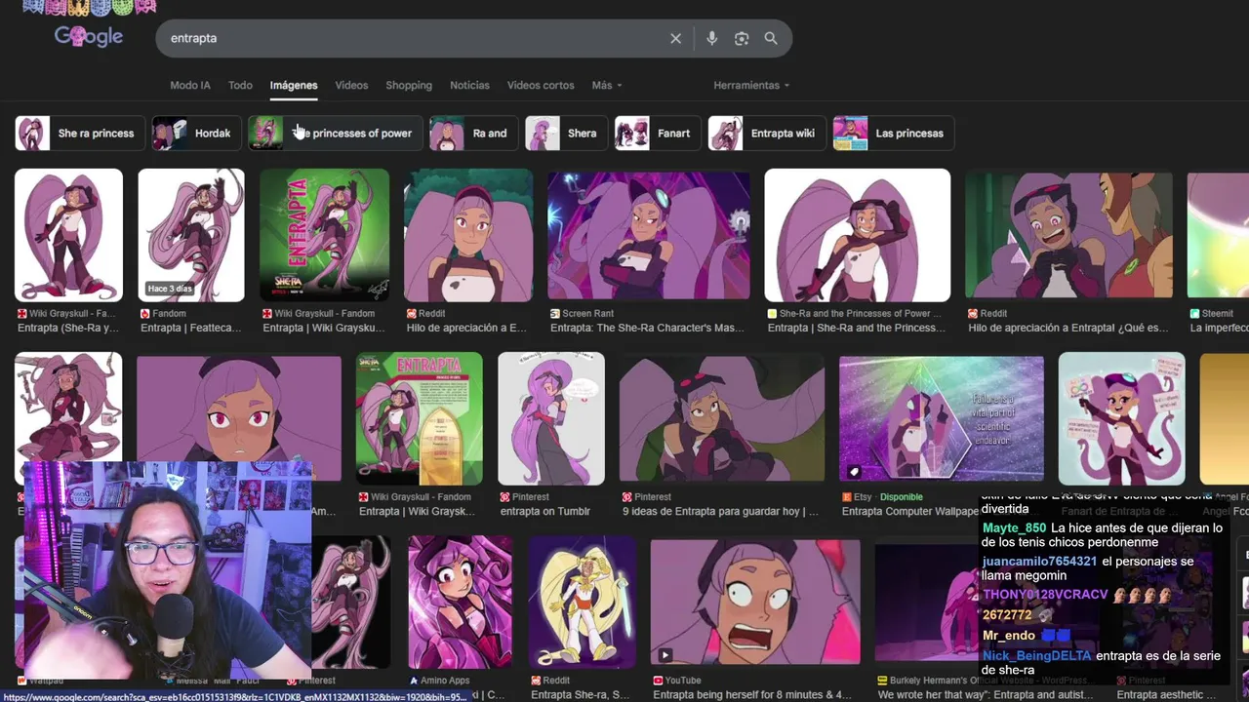Select the Imágenes tab
This screenshot has height=702, width=1249.
294,85
